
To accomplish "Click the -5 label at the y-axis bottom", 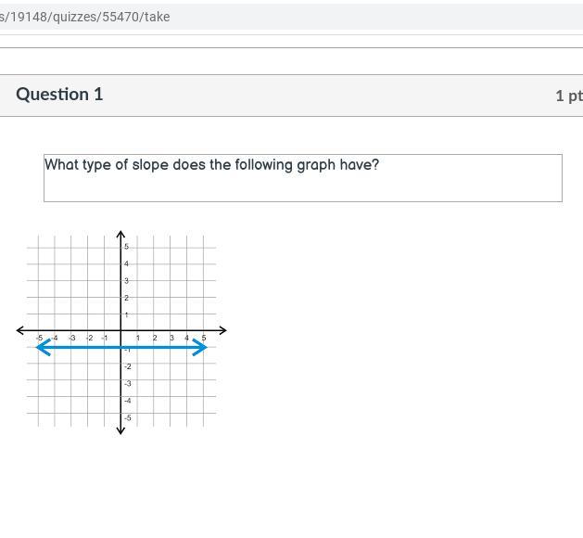I will (127, 418).
